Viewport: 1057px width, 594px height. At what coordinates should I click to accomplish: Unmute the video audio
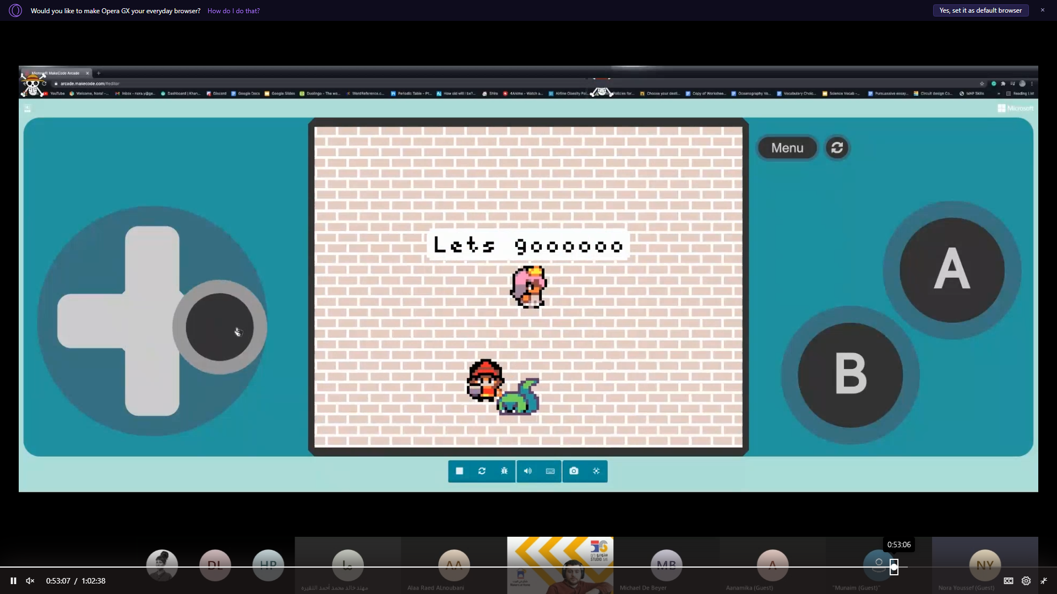tap(30, 581)
